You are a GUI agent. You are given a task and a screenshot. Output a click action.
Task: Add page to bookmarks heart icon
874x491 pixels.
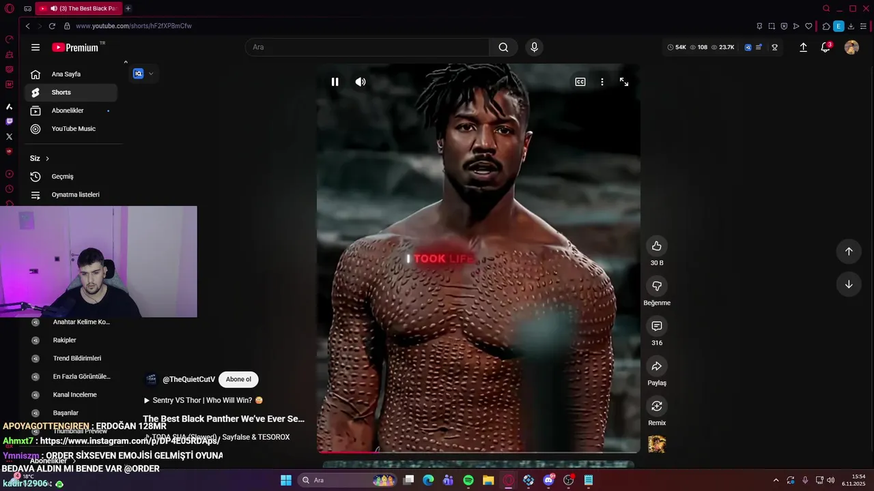tap(808, 26)
